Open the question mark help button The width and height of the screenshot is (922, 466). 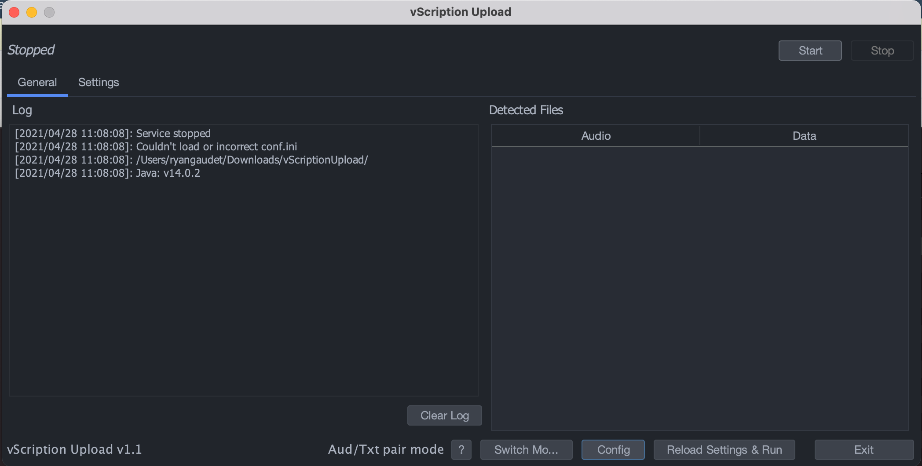(461, 450)
